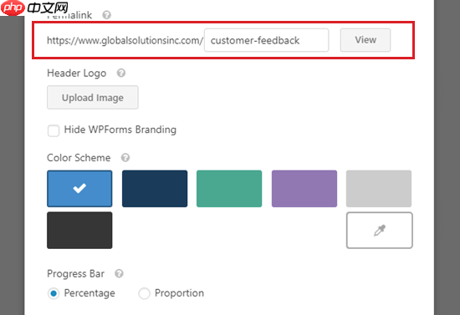This screenshot has height=315, width=460.
Task: Choose the charcoal black color scheme
Action: [x=79, y=231]
